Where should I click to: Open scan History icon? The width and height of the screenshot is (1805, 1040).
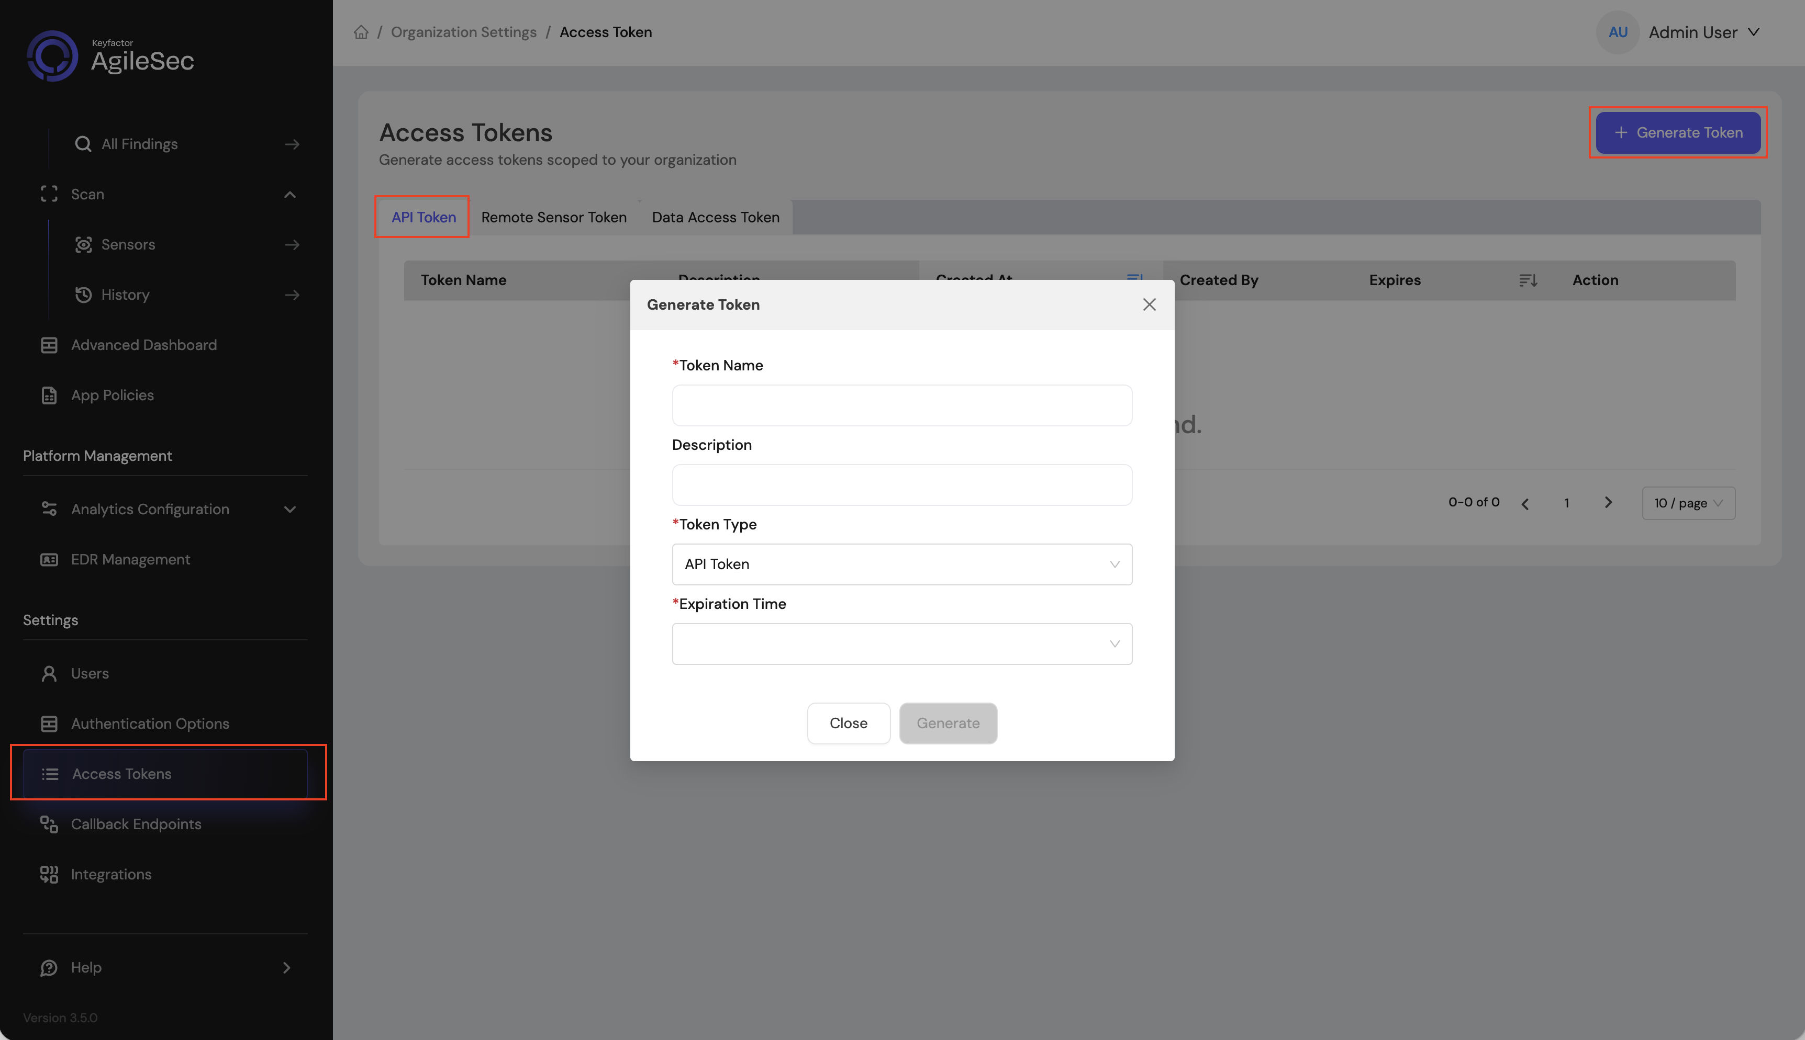click(83, 295)
